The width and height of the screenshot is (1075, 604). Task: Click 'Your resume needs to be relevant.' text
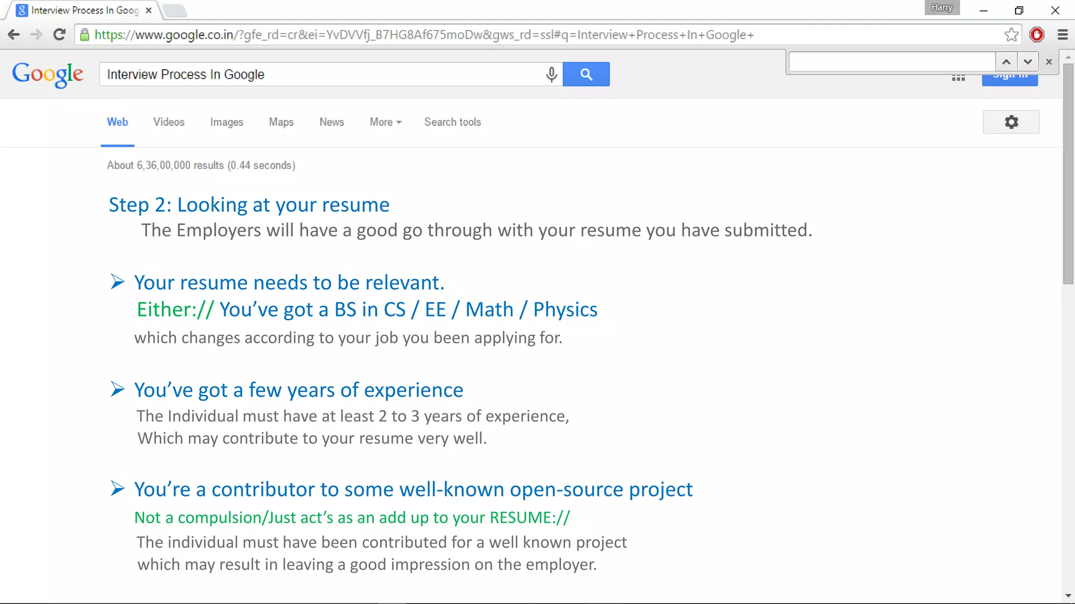pos(289,283)
